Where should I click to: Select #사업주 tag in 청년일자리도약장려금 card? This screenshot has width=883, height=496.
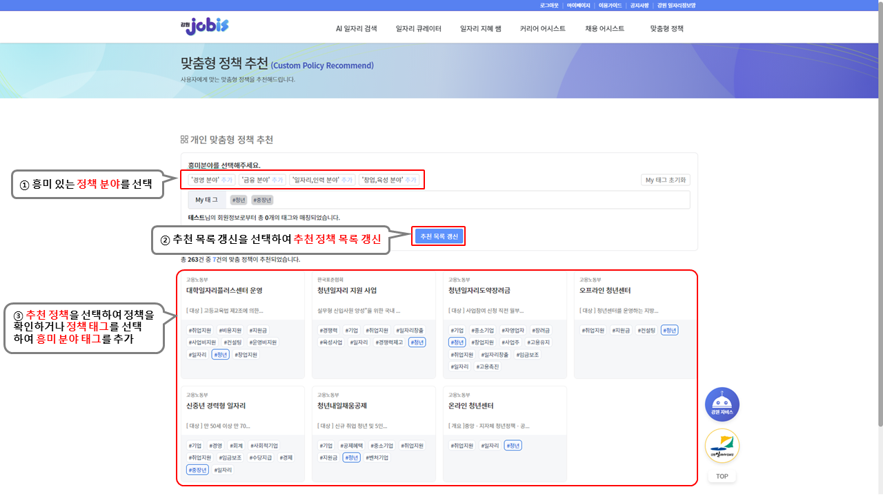pos(510,342)
